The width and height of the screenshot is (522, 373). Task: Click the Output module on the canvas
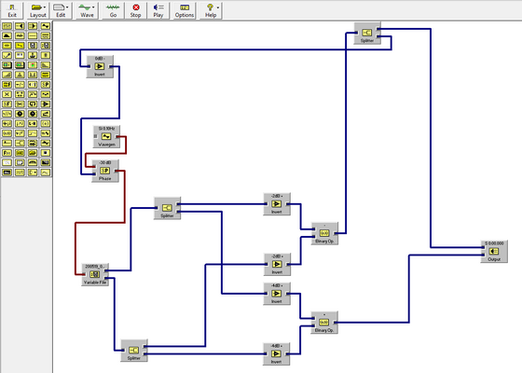[x=494, y=252]
